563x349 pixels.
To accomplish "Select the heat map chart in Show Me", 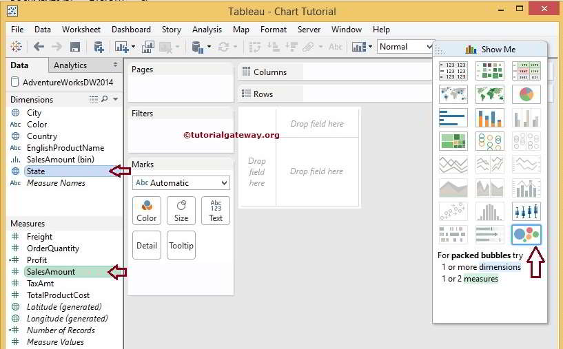I will 490,71.
